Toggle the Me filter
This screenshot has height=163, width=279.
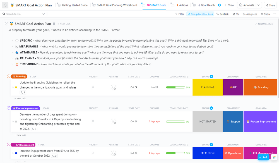pos(236,14)
